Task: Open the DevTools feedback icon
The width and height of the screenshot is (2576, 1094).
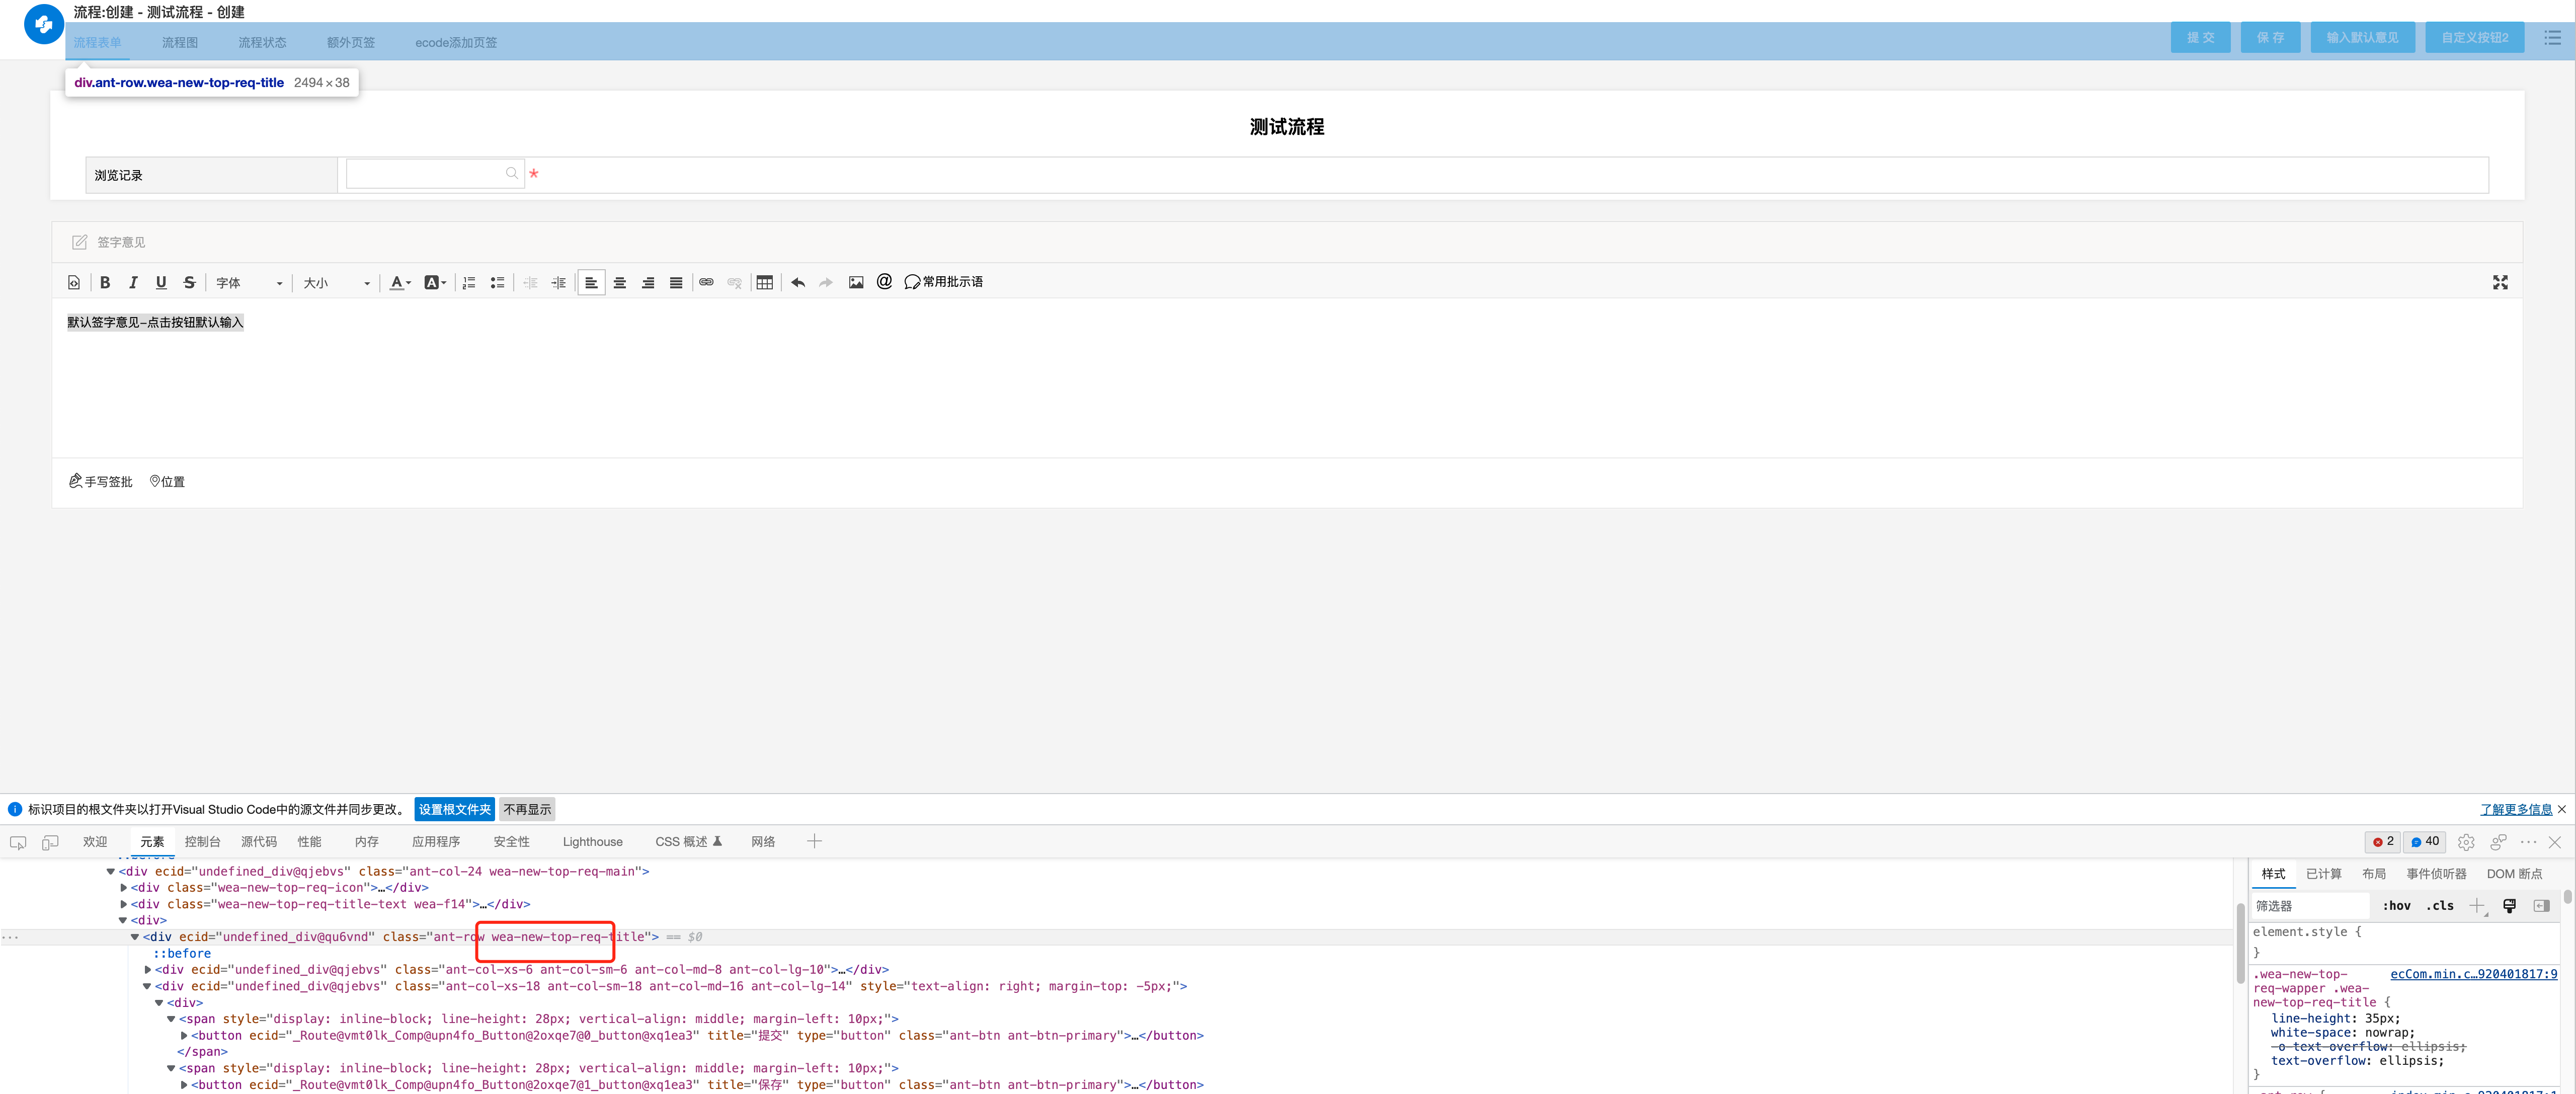Action: (x=2498, y=843)
